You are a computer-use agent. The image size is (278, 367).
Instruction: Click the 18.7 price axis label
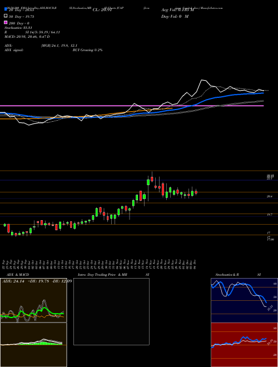coord(270,215)
